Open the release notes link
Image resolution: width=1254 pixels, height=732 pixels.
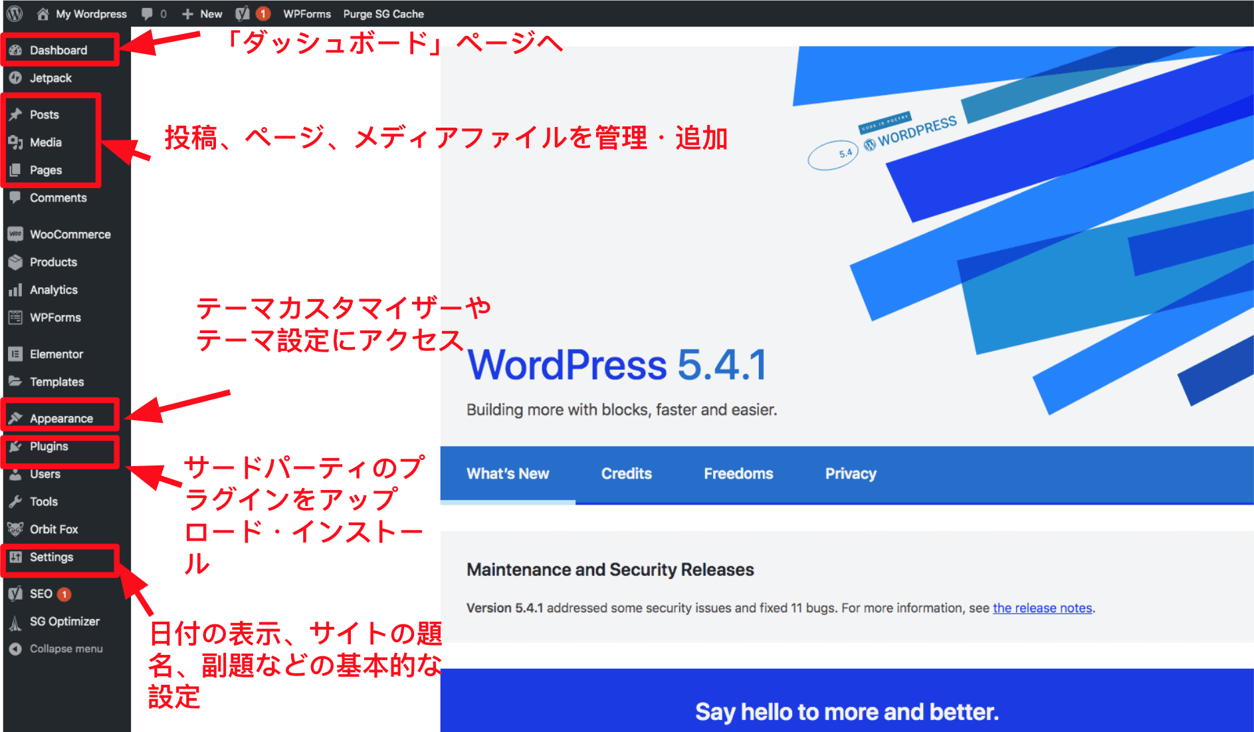pos(1042,608)
